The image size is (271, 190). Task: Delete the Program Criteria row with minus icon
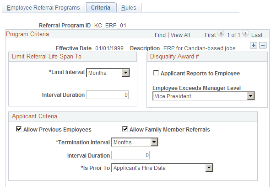coord(263,45)
